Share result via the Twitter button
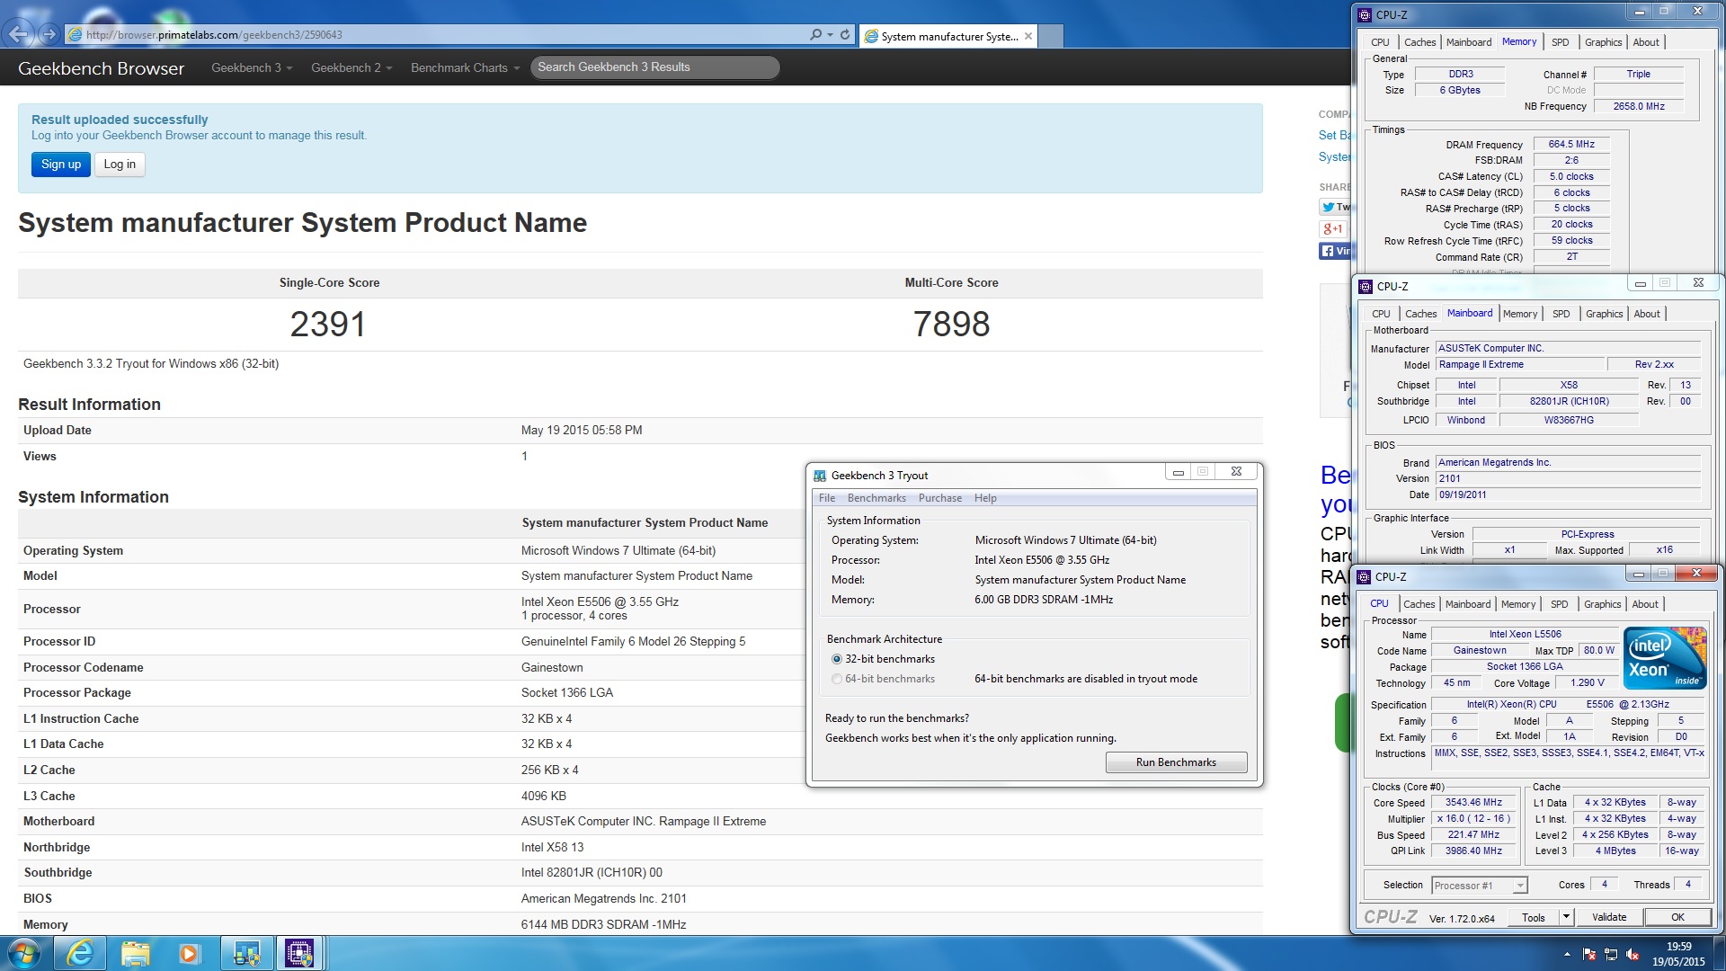The height and width of the screenshot is (971, 1726). pos(1336,207)
